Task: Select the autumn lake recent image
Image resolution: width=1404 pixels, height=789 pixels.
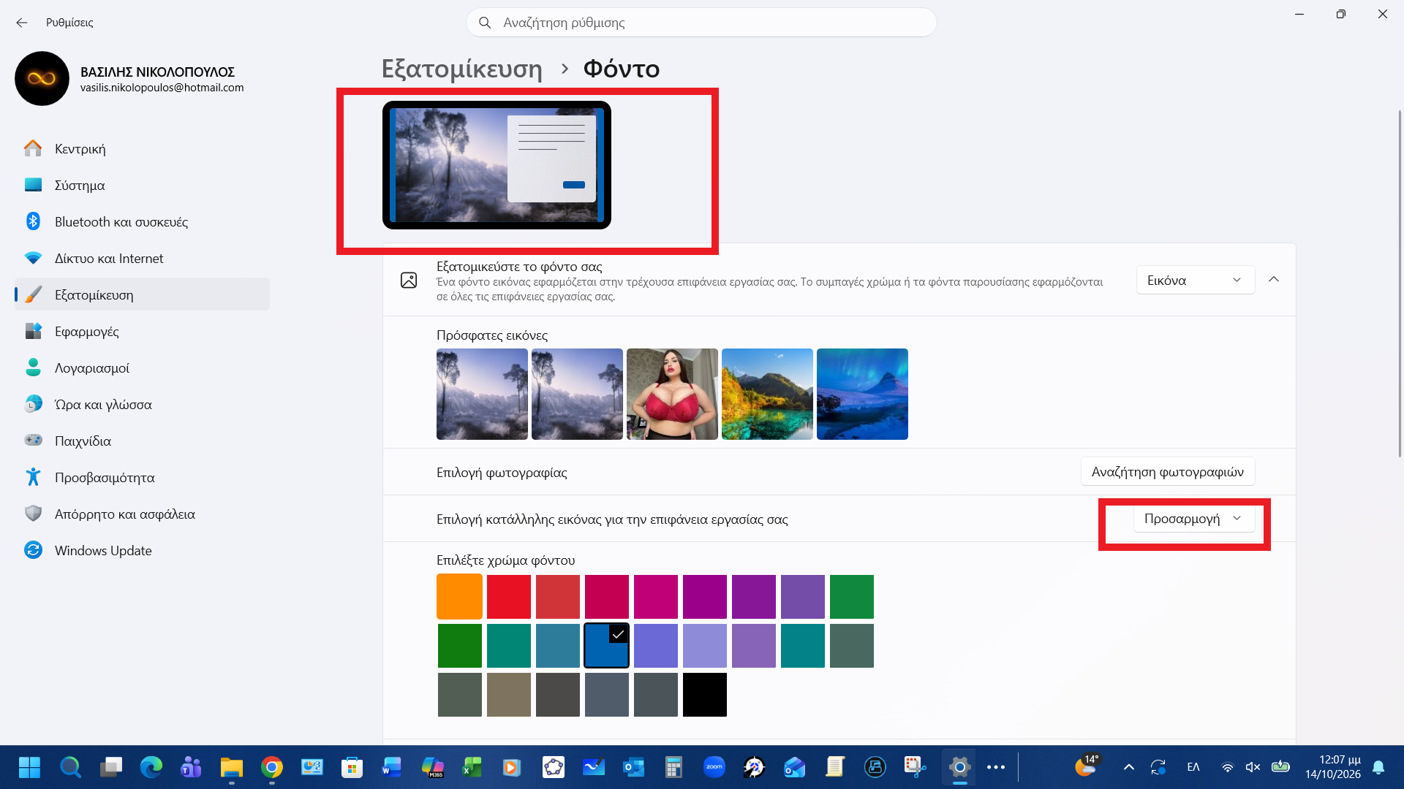Action: (767, 394)
